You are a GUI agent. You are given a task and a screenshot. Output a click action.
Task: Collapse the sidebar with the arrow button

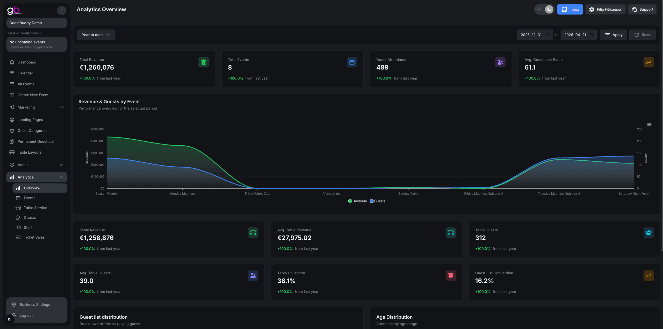(x=62, y=10)
